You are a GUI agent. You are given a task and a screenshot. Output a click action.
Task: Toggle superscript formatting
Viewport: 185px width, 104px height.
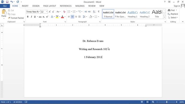pos(47,17)
